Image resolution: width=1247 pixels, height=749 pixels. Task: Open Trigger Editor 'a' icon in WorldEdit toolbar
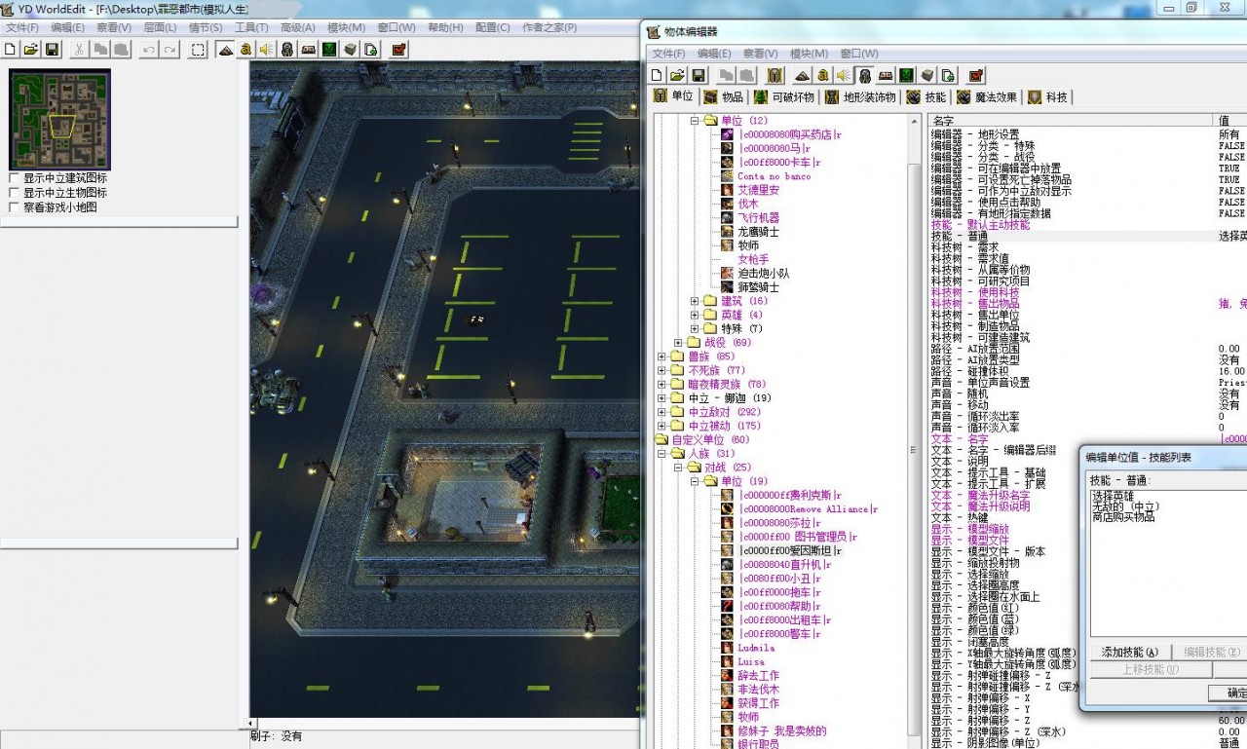[246, 49]
